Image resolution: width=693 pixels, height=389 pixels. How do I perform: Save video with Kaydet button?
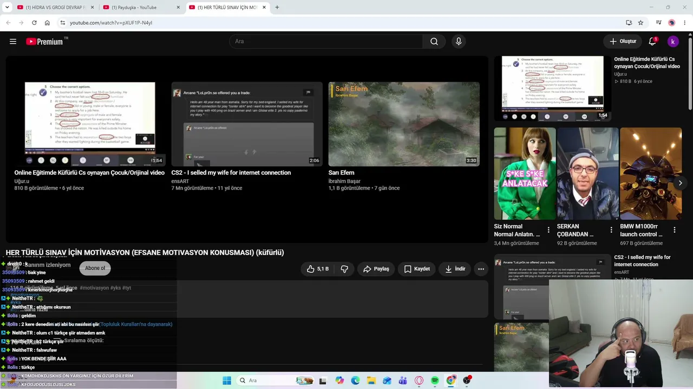pos(417,269)
